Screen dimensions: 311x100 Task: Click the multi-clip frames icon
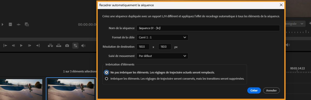click(x=27, y=24)
